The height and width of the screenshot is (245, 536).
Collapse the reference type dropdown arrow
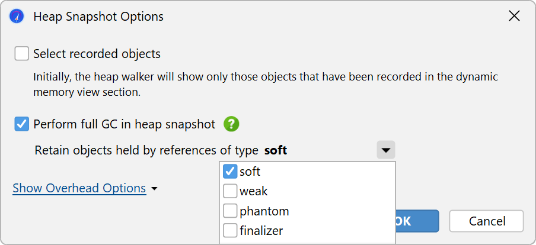[x=386, y=150]
